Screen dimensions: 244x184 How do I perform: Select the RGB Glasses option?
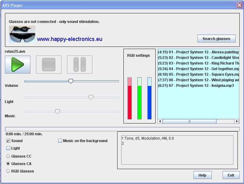8,171
